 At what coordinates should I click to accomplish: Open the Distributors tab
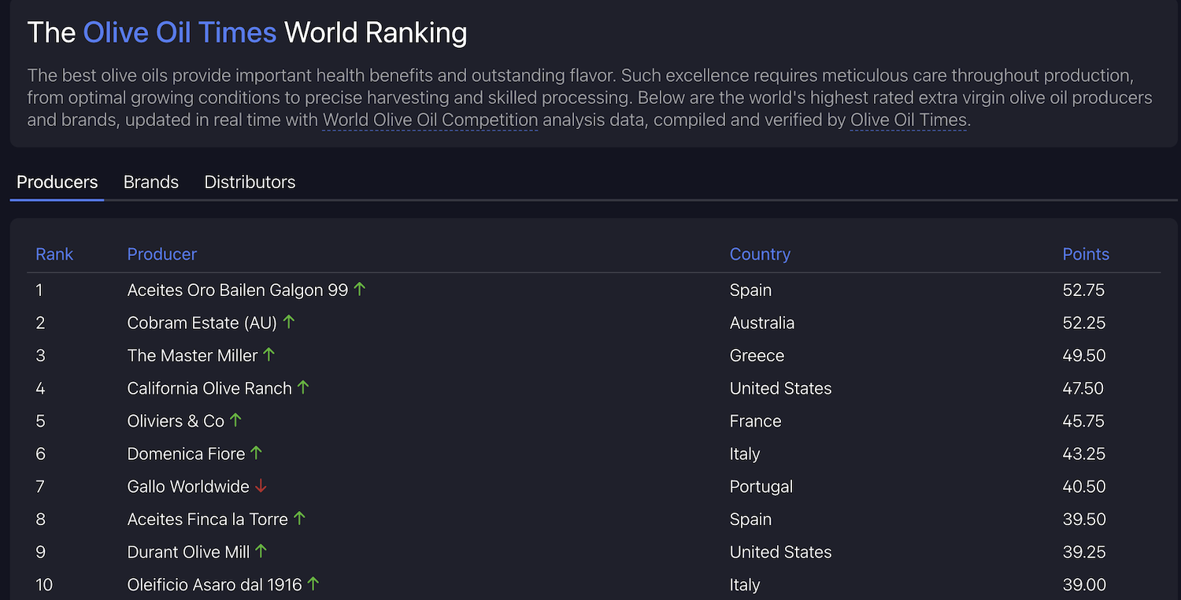pyautogui.click(x=250, y=182)
